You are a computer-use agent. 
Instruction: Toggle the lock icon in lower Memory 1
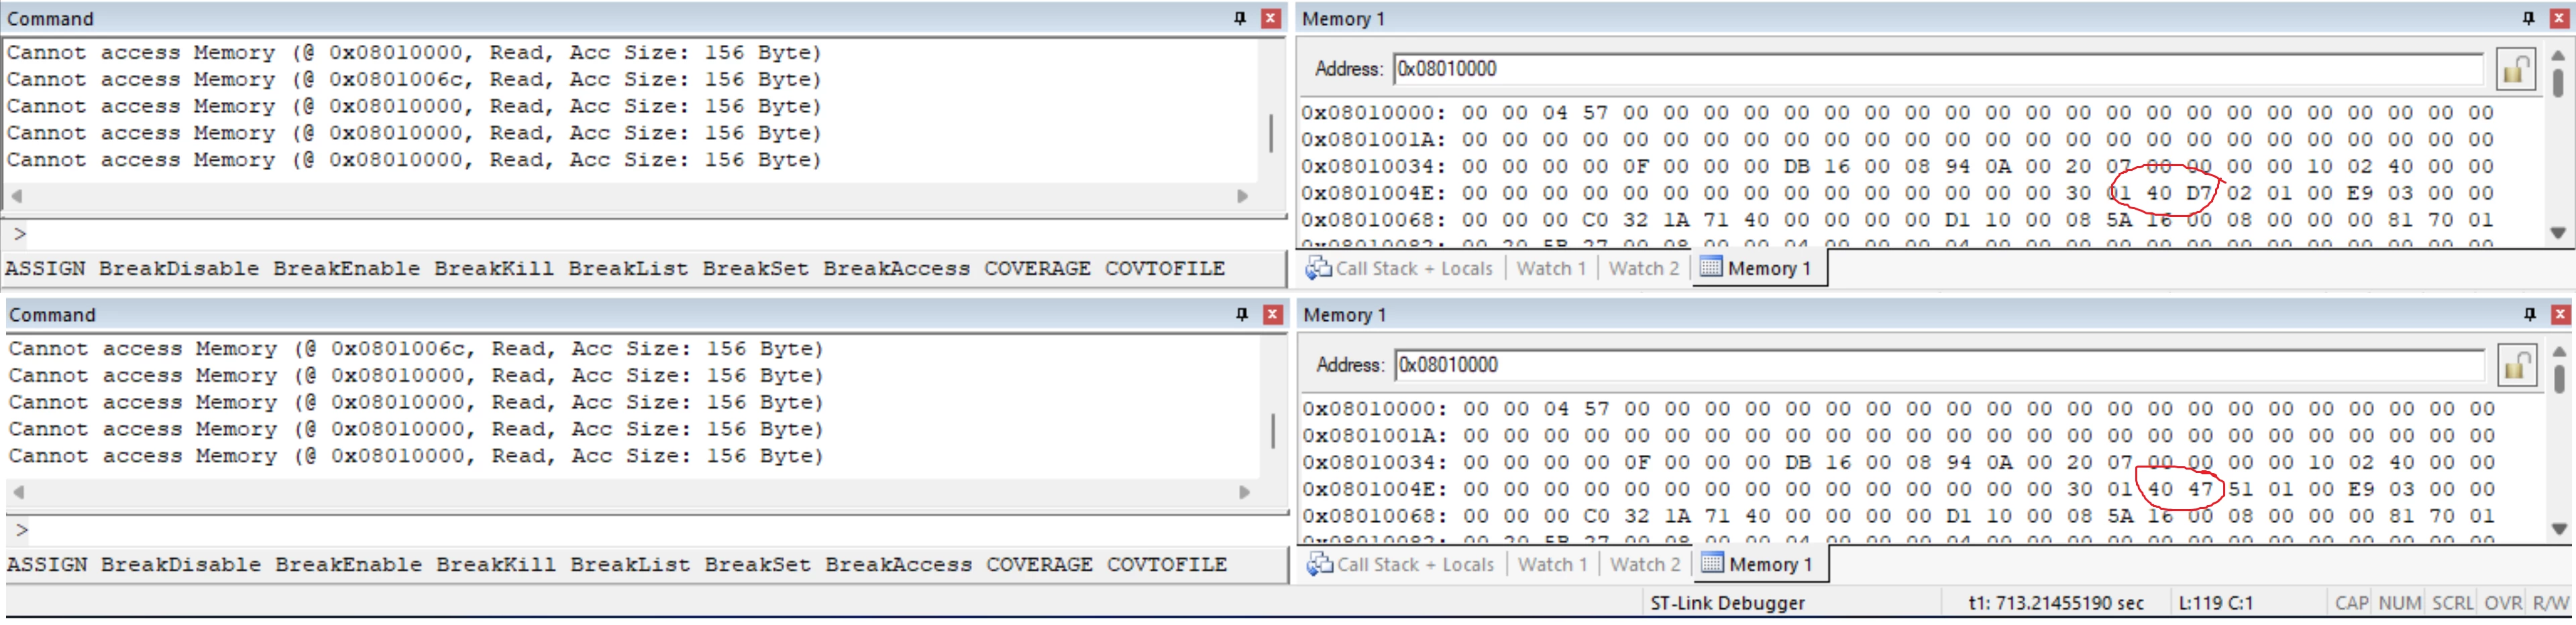(x=2517, y=365)
